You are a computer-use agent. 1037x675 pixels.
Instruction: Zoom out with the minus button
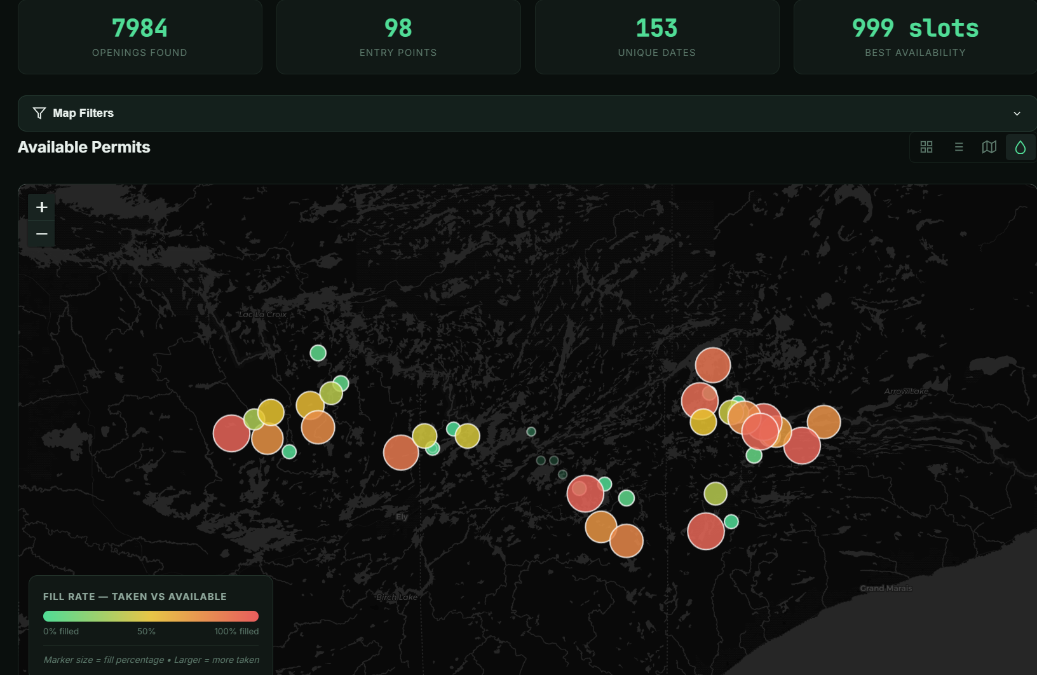coord(42,234)
